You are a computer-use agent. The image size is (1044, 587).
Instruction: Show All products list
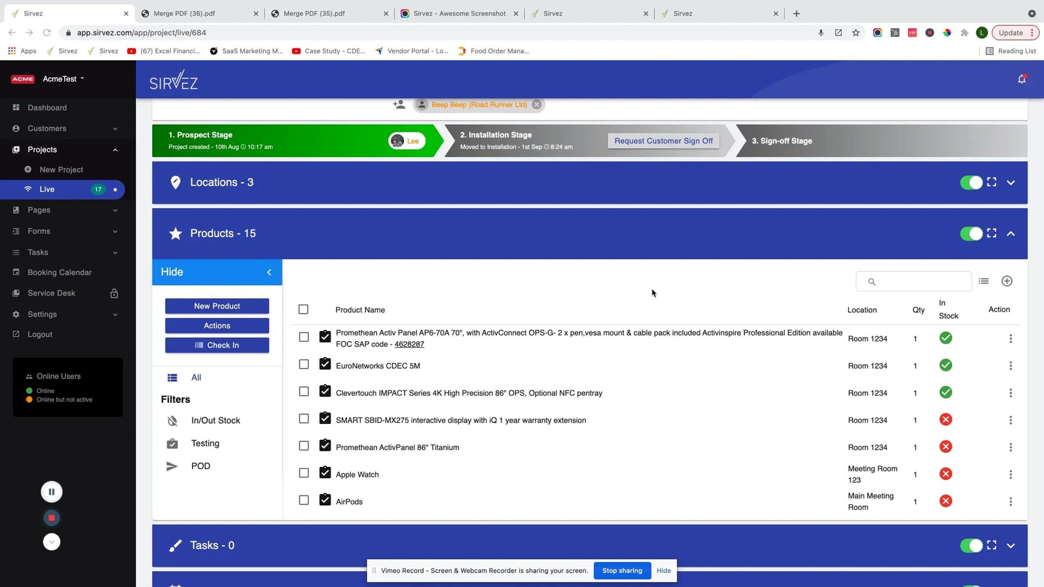click(x=196, y=377)
